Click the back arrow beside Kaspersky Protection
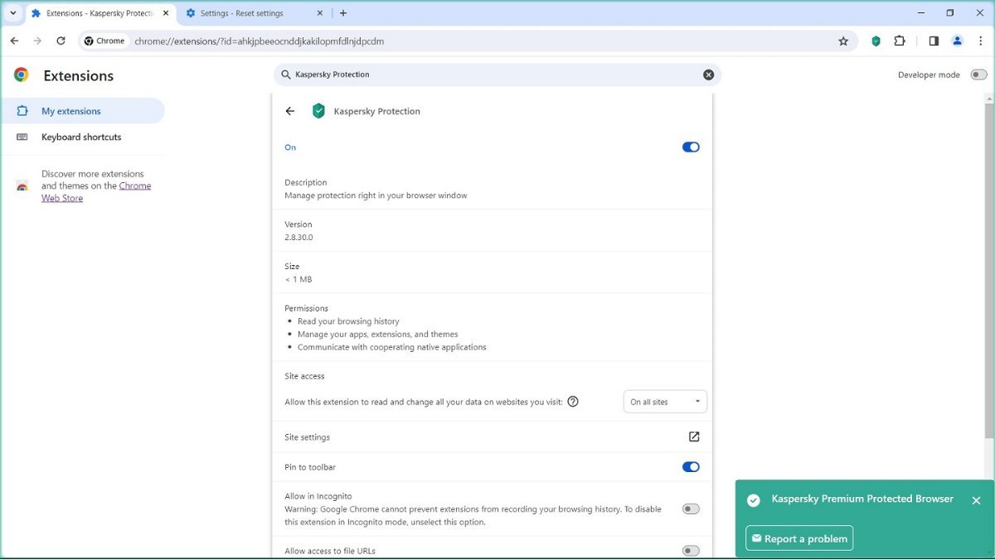 pyautogui.click(x=289, y=111)
